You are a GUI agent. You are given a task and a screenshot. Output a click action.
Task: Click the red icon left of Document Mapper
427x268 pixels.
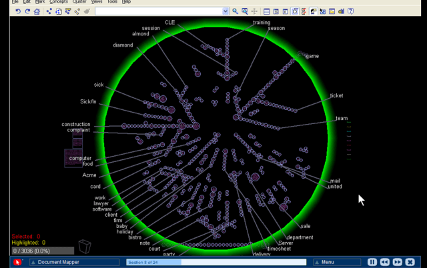[x=17, y=263]
